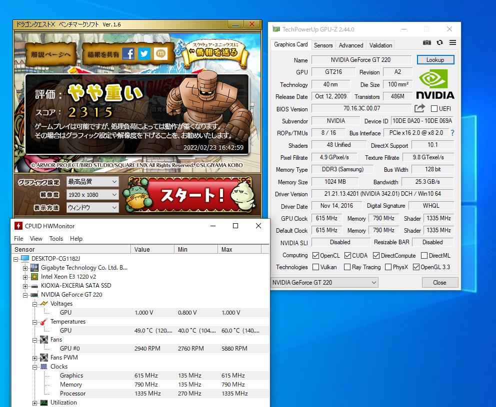Open GPU-Z hamburger menu icon

coord(452,42)
